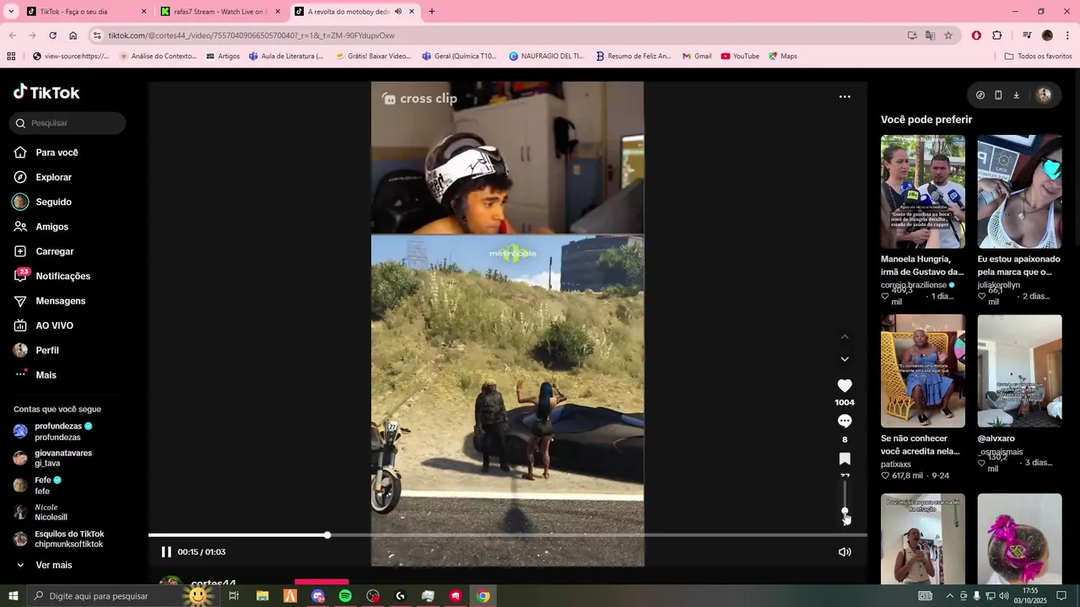1080x607 pixels.
Task: Click the Pesquisar search field
Action: click(x=67, y=123)
